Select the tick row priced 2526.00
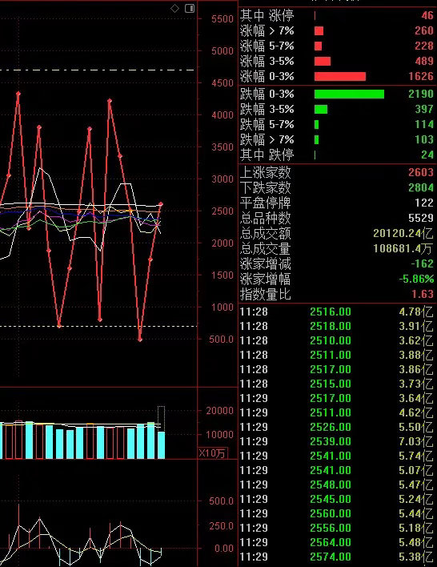Viewport: 437px width, 567px height. [337, 427]
